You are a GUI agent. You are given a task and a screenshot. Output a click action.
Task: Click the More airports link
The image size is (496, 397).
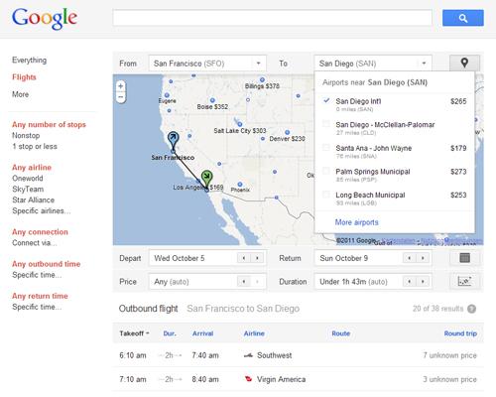click(357, 222)
